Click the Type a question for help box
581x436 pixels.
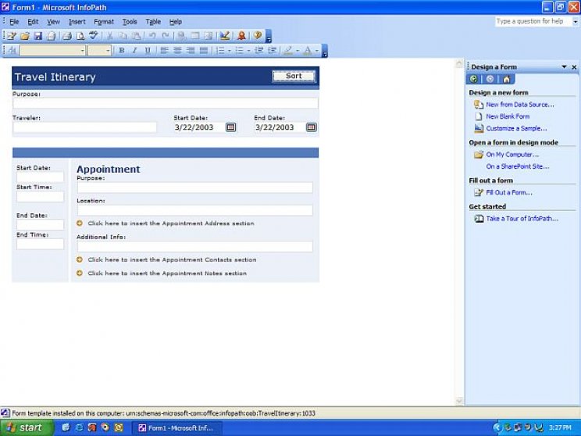pyautogui.click(x=533, y=22)
